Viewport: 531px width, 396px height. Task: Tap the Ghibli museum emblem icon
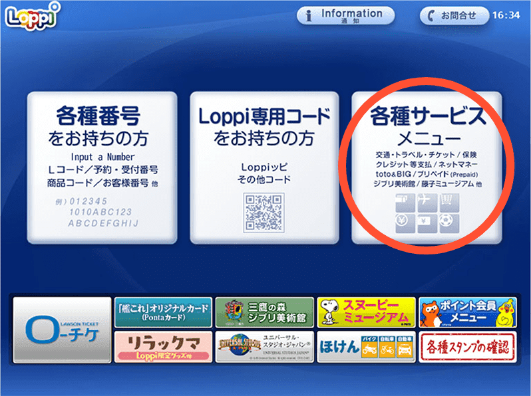[234, 312]
